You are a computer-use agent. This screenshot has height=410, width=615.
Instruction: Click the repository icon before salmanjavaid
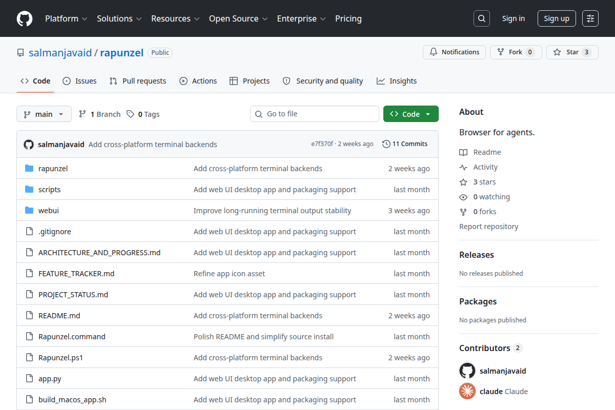[20, 53]
